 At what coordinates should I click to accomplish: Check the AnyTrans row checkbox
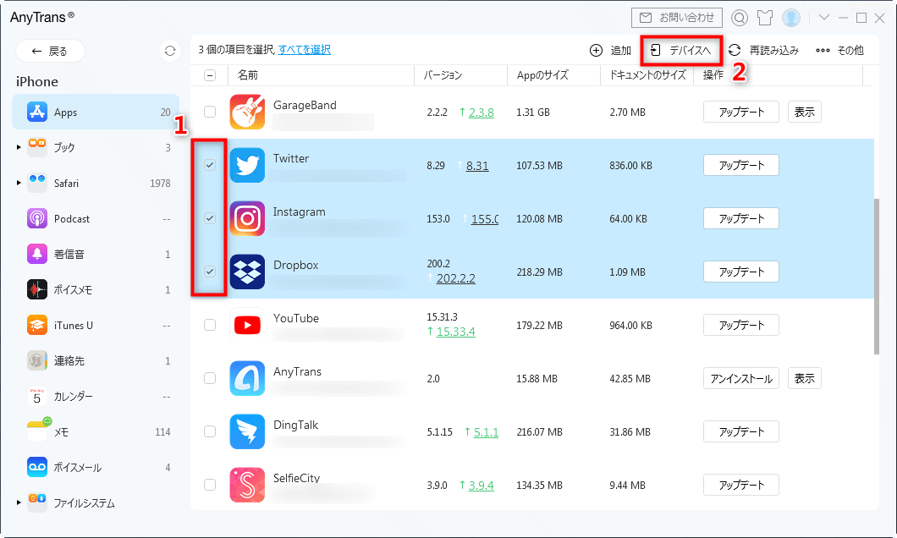[210, 378]
